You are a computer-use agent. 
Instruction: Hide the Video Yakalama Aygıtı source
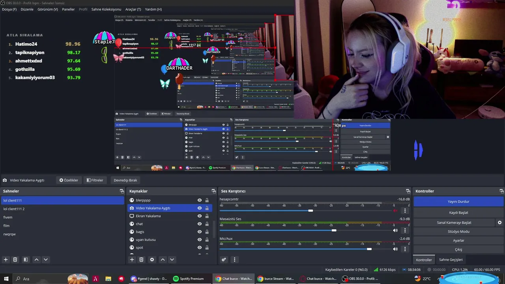pyautogui.click(x=200, y=208)
